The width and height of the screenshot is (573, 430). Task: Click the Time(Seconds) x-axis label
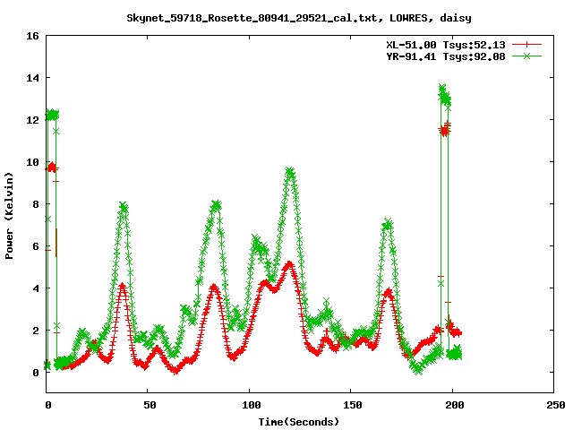point(299,422)
